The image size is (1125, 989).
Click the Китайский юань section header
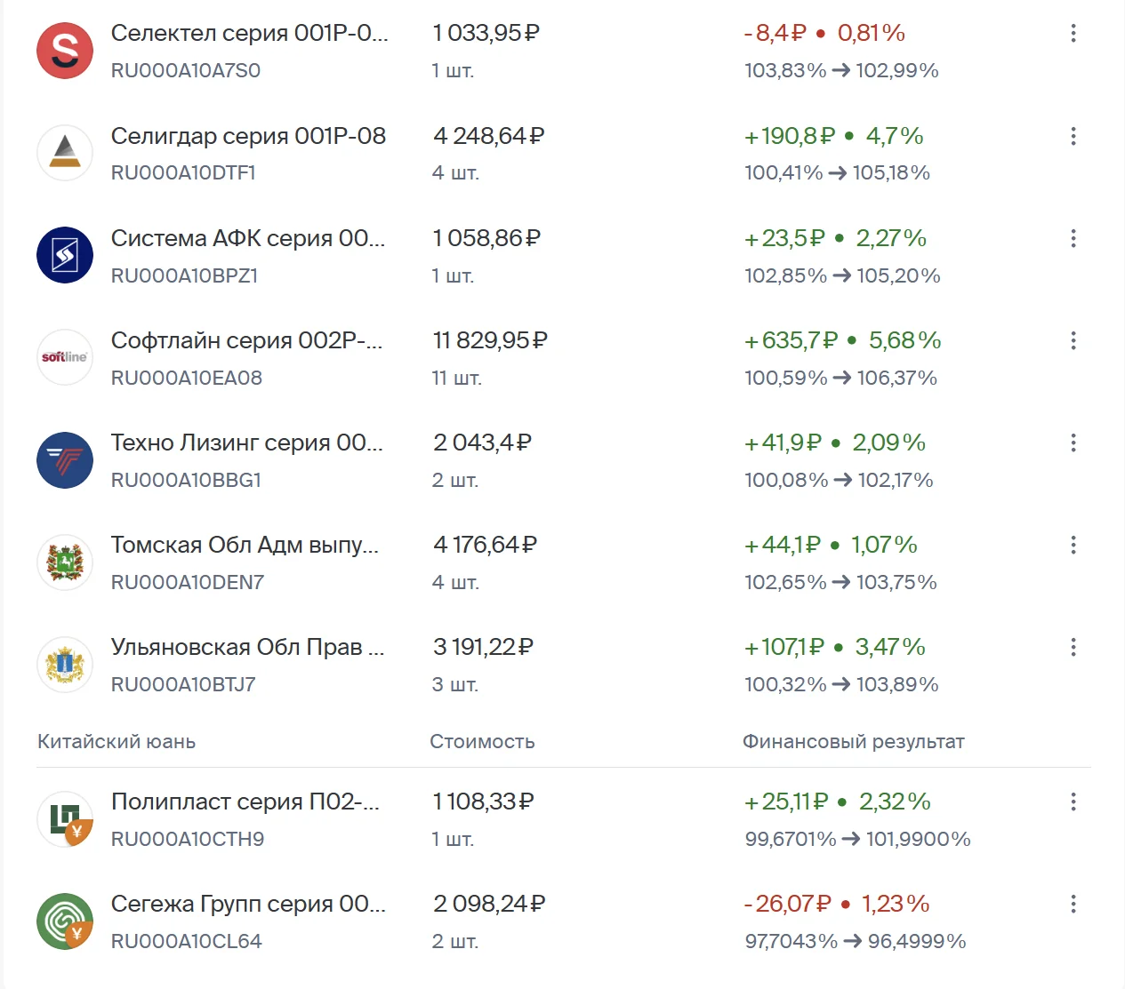pos(117,741)
